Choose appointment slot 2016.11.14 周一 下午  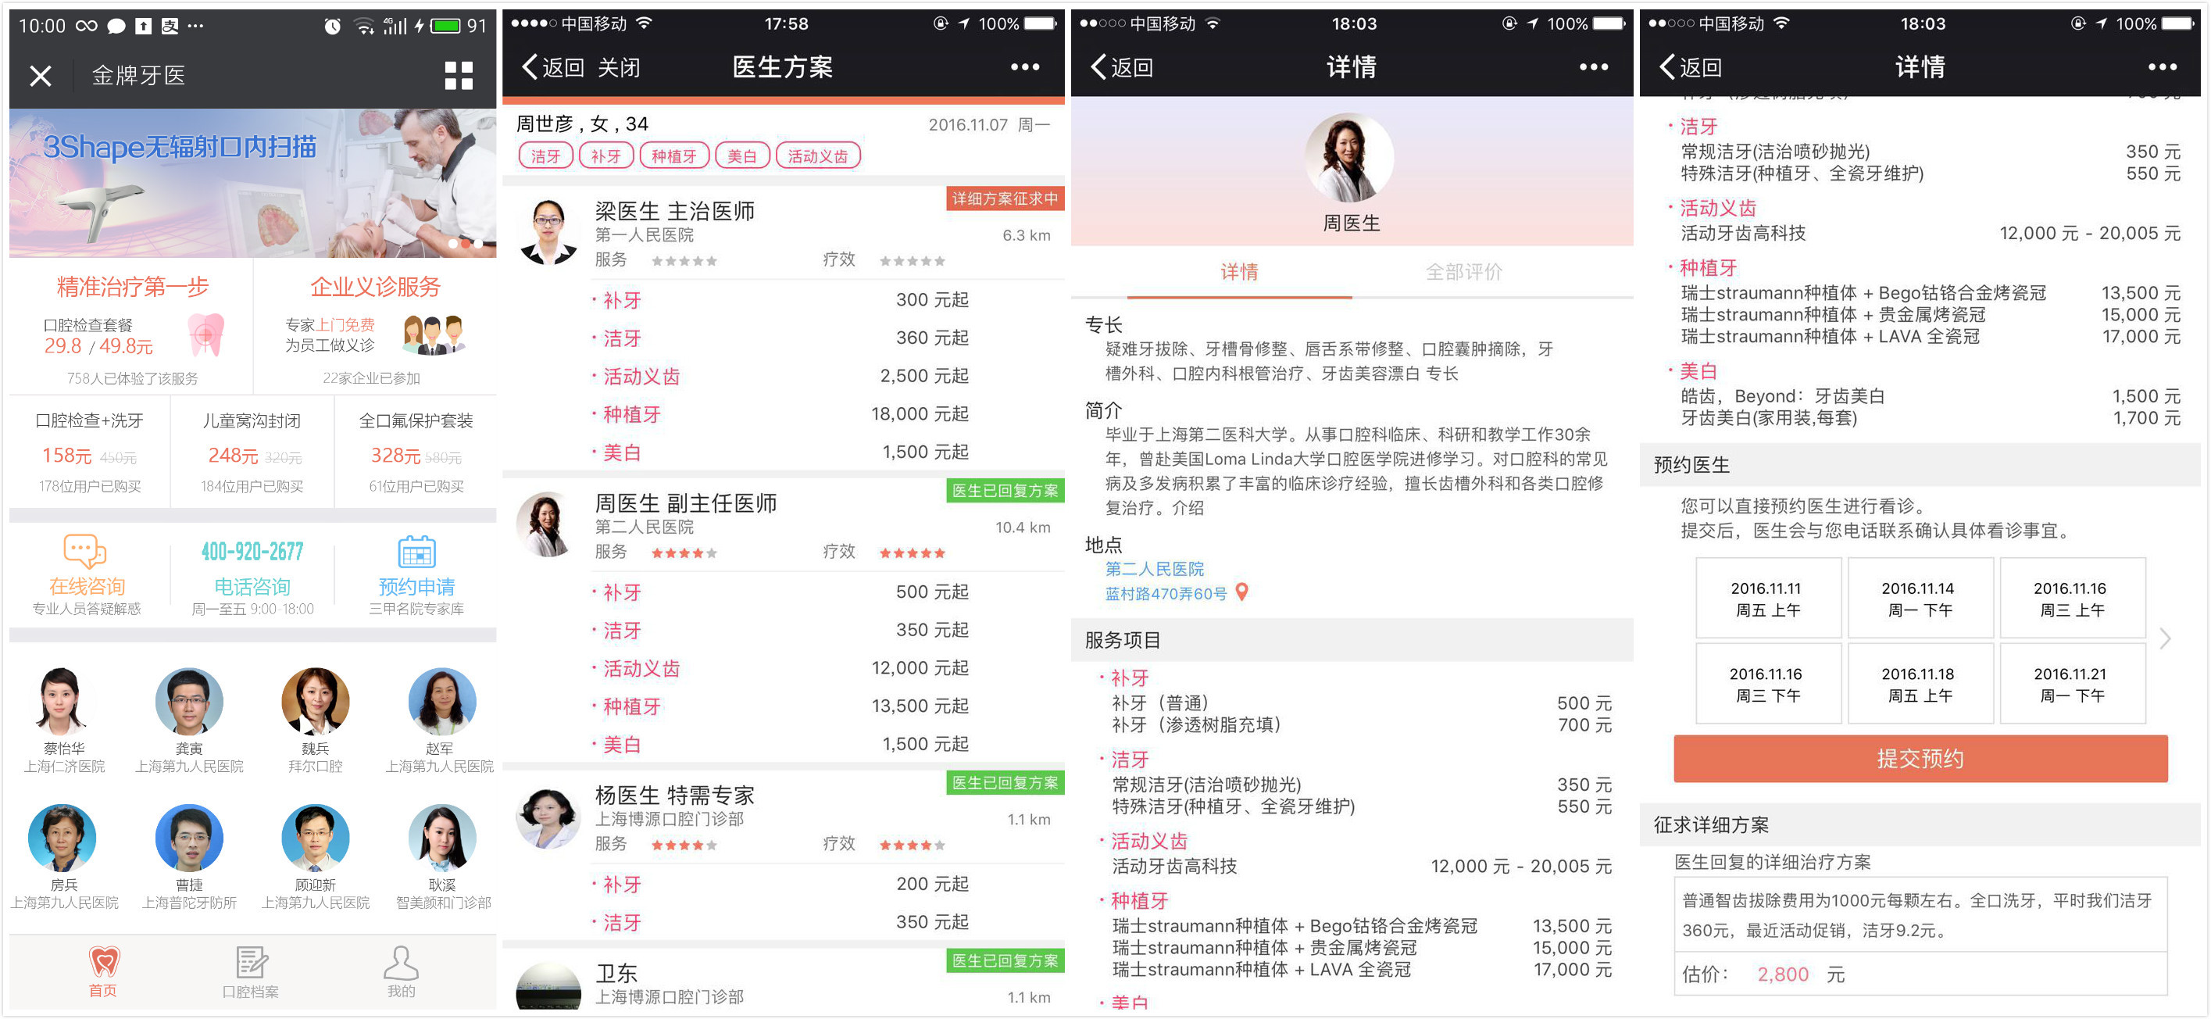[1920, 599]
